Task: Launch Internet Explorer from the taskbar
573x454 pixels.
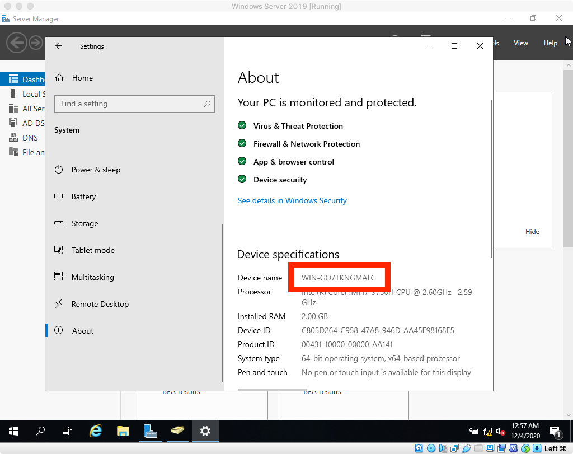Action: [96, 431]
